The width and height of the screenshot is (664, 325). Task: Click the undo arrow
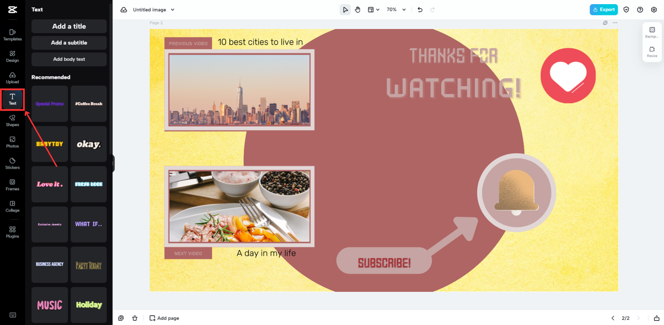coord(420,10)
